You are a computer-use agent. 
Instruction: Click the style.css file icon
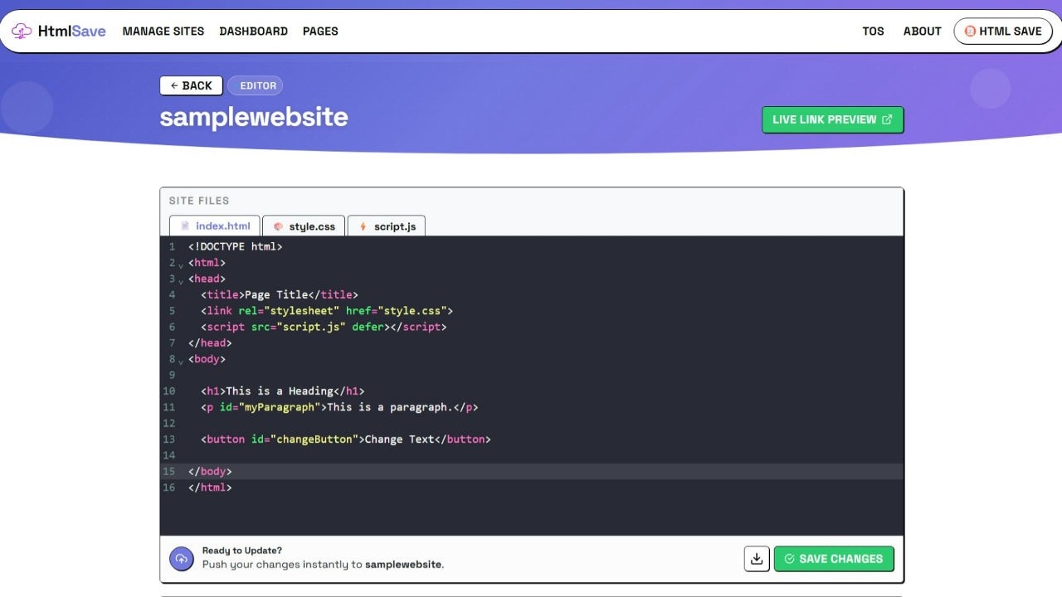(278, 226)
